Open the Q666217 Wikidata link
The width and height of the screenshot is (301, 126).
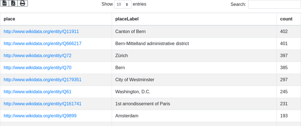point(42,44)
